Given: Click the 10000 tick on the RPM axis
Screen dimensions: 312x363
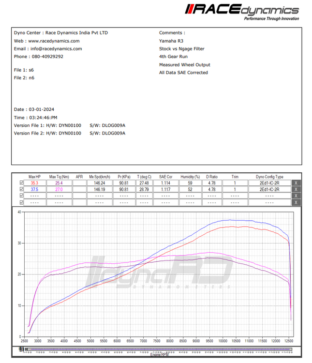Looking at the screenshot, I should pyautogui.click(x=223, y=341).
